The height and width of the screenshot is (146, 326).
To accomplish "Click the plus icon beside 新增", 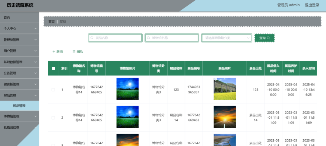I will click(x=54, y=52).
